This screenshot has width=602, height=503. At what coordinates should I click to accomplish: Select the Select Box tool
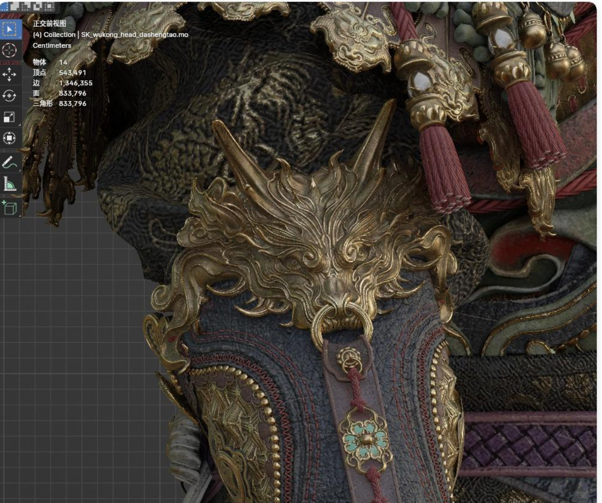point(10,29)
